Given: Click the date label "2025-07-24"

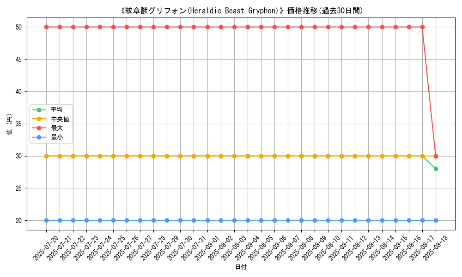Looking at the screenshot, I should [x=99, y=248].
